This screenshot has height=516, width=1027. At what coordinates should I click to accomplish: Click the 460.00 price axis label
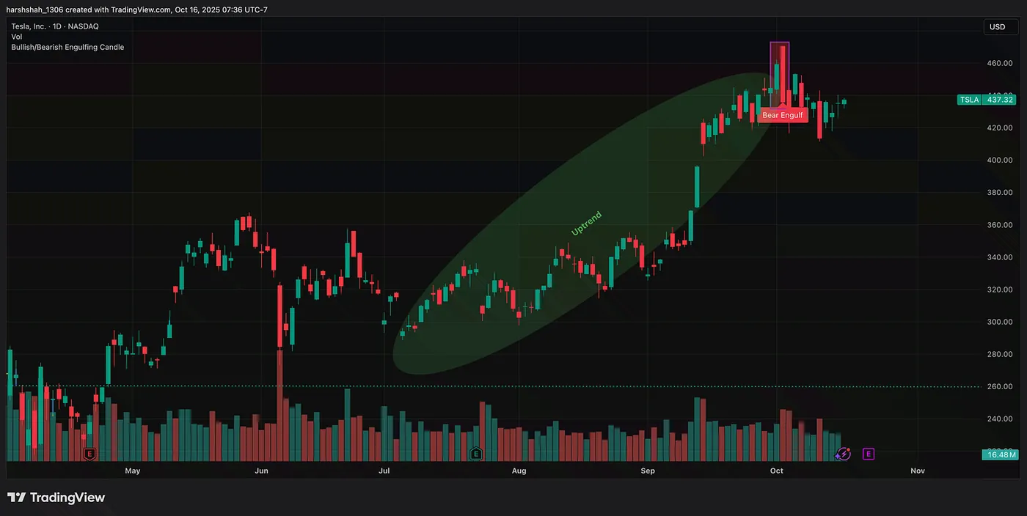pos(999,63)
